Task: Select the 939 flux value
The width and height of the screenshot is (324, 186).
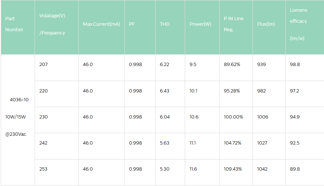Action: 261,65
